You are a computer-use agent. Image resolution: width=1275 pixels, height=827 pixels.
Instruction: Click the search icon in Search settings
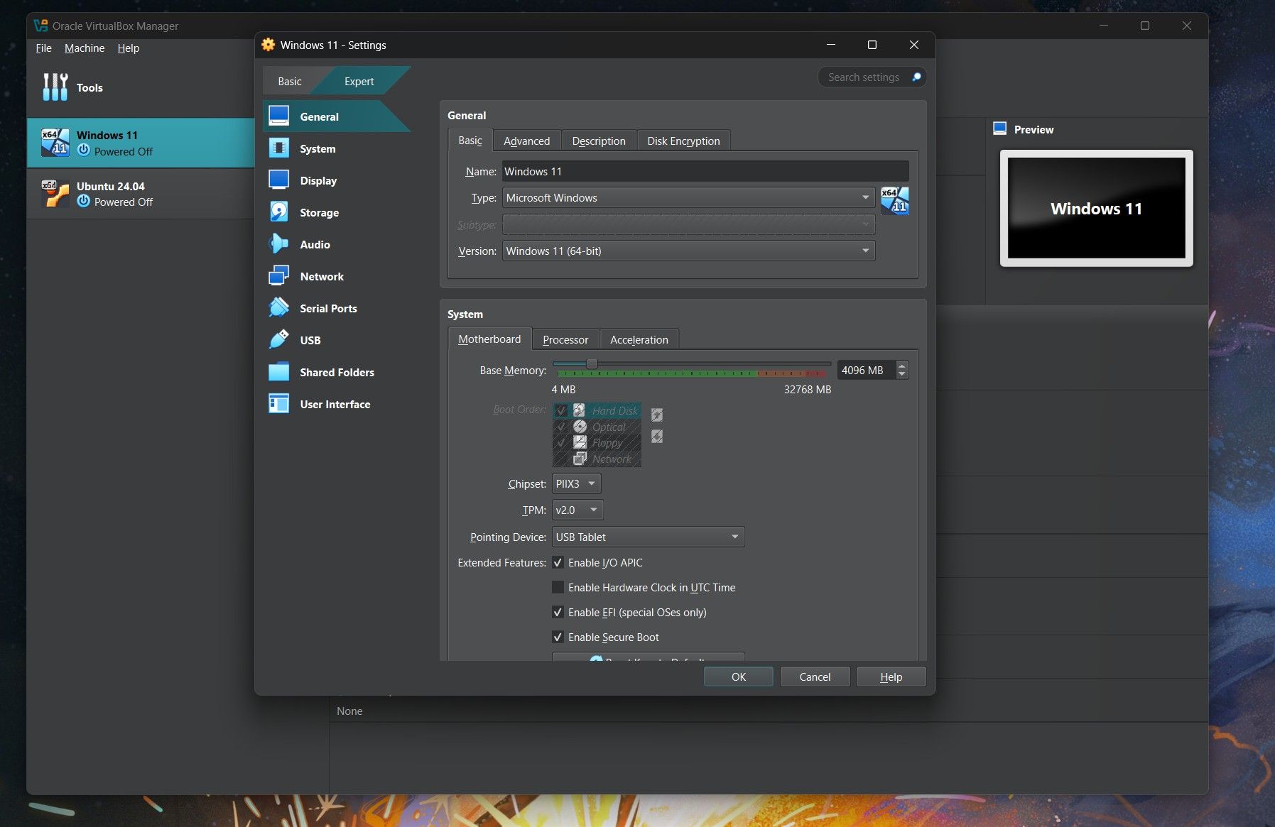click(916, 77)
